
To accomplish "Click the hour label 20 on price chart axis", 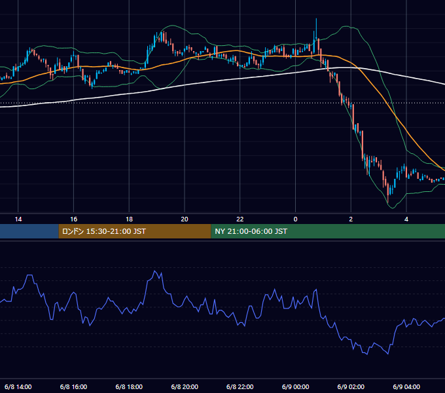I will 185,219.
